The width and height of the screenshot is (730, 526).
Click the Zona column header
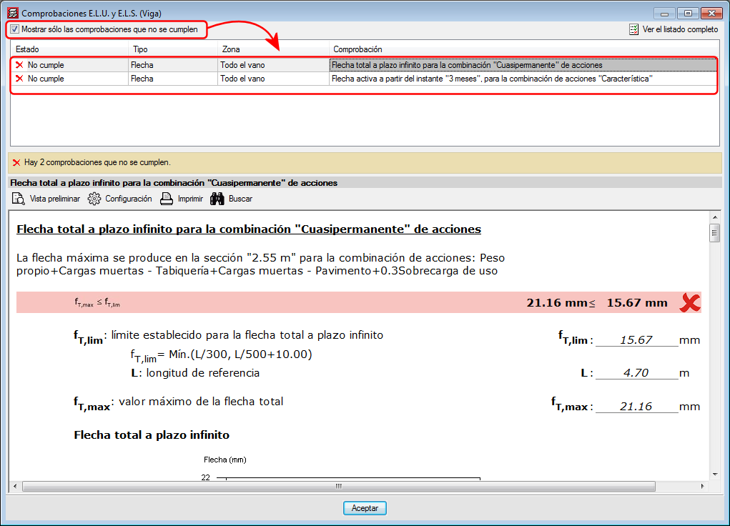273,49
